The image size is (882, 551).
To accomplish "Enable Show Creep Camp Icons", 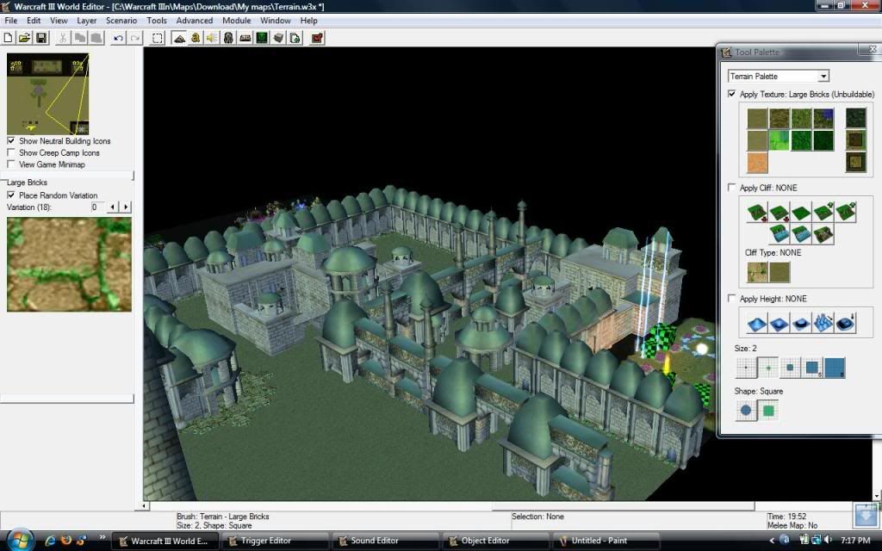I will click(x=10, y=152).
